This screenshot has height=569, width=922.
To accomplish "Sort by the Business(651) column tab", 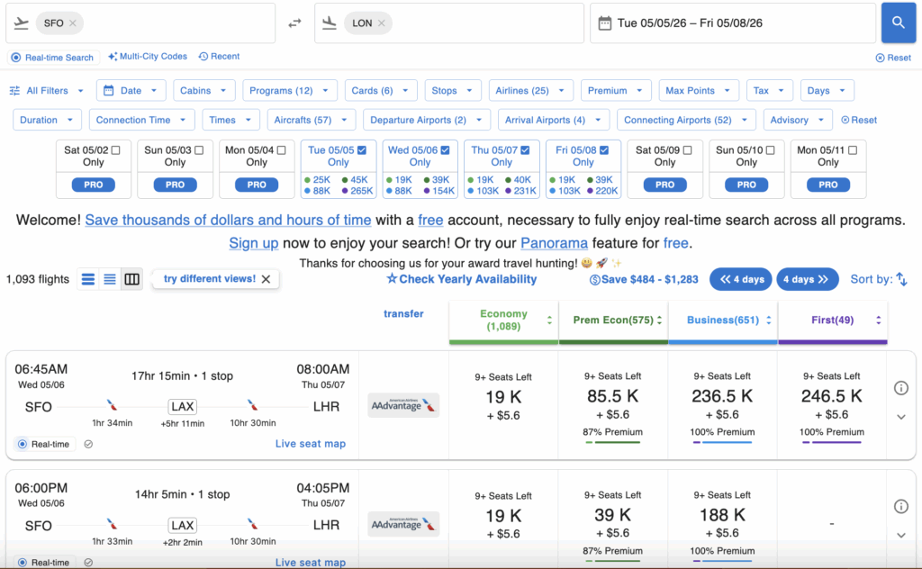I will 722,321.
